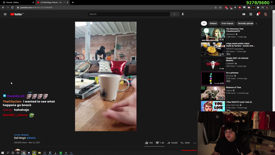
Task: Open Spotify from the taskbar
Action: click(61, 153)
